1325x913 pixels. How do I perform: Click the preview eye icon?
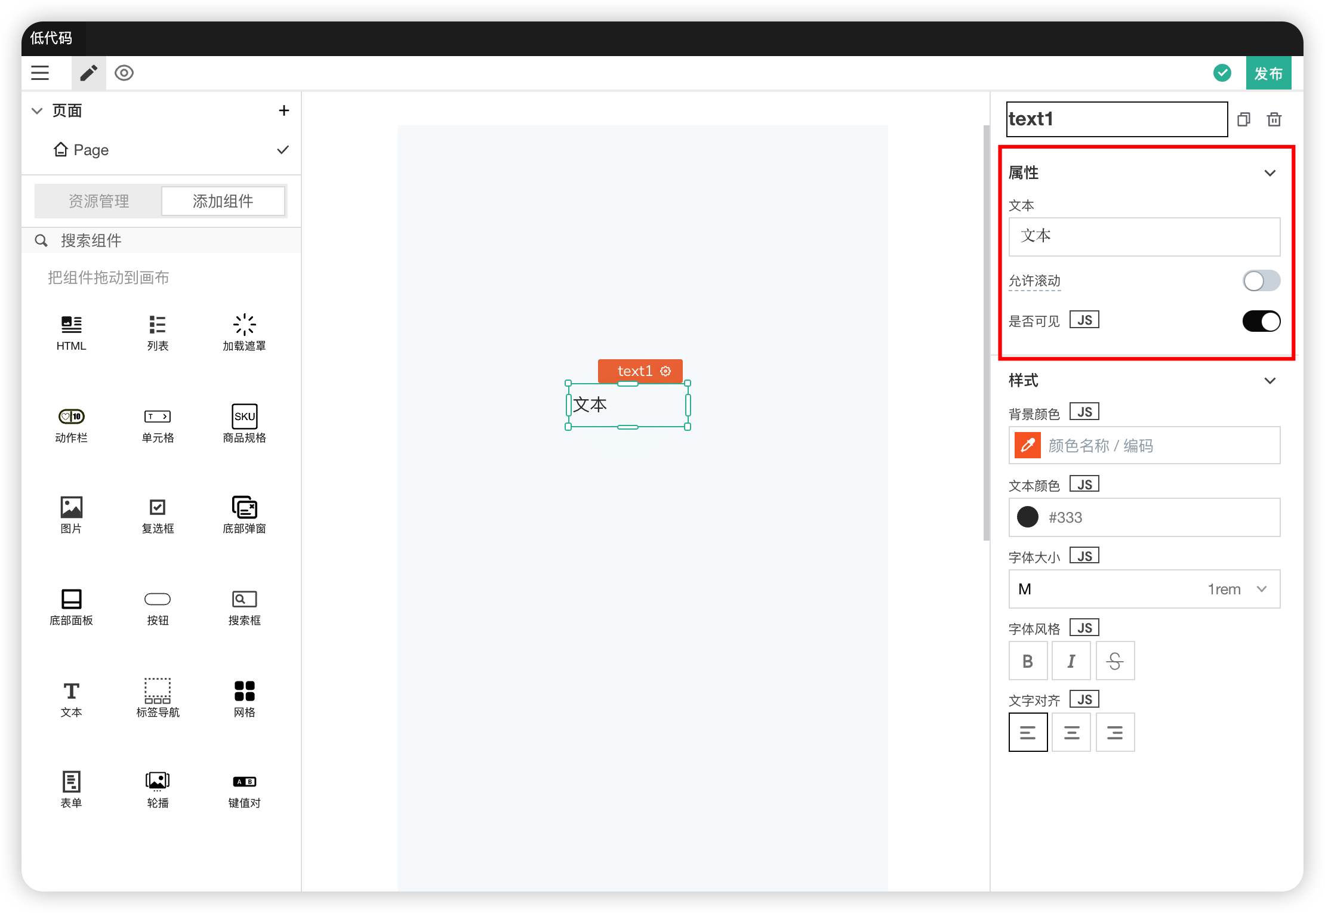pyautogui.click(x=124, y=73)
